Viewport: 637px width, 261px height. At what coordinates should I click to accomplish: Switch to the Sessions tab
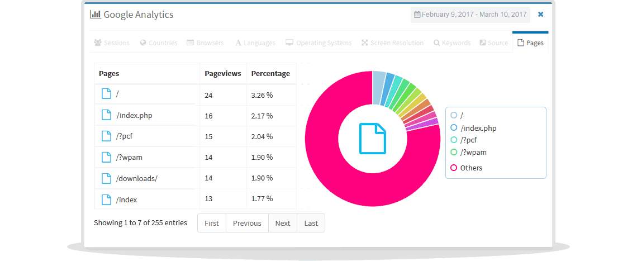(112, 42)
